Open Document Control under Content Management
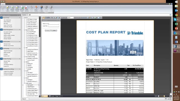The height and width of the screenshot is (101, 180). pyautogui.click(x=8, y=32)
